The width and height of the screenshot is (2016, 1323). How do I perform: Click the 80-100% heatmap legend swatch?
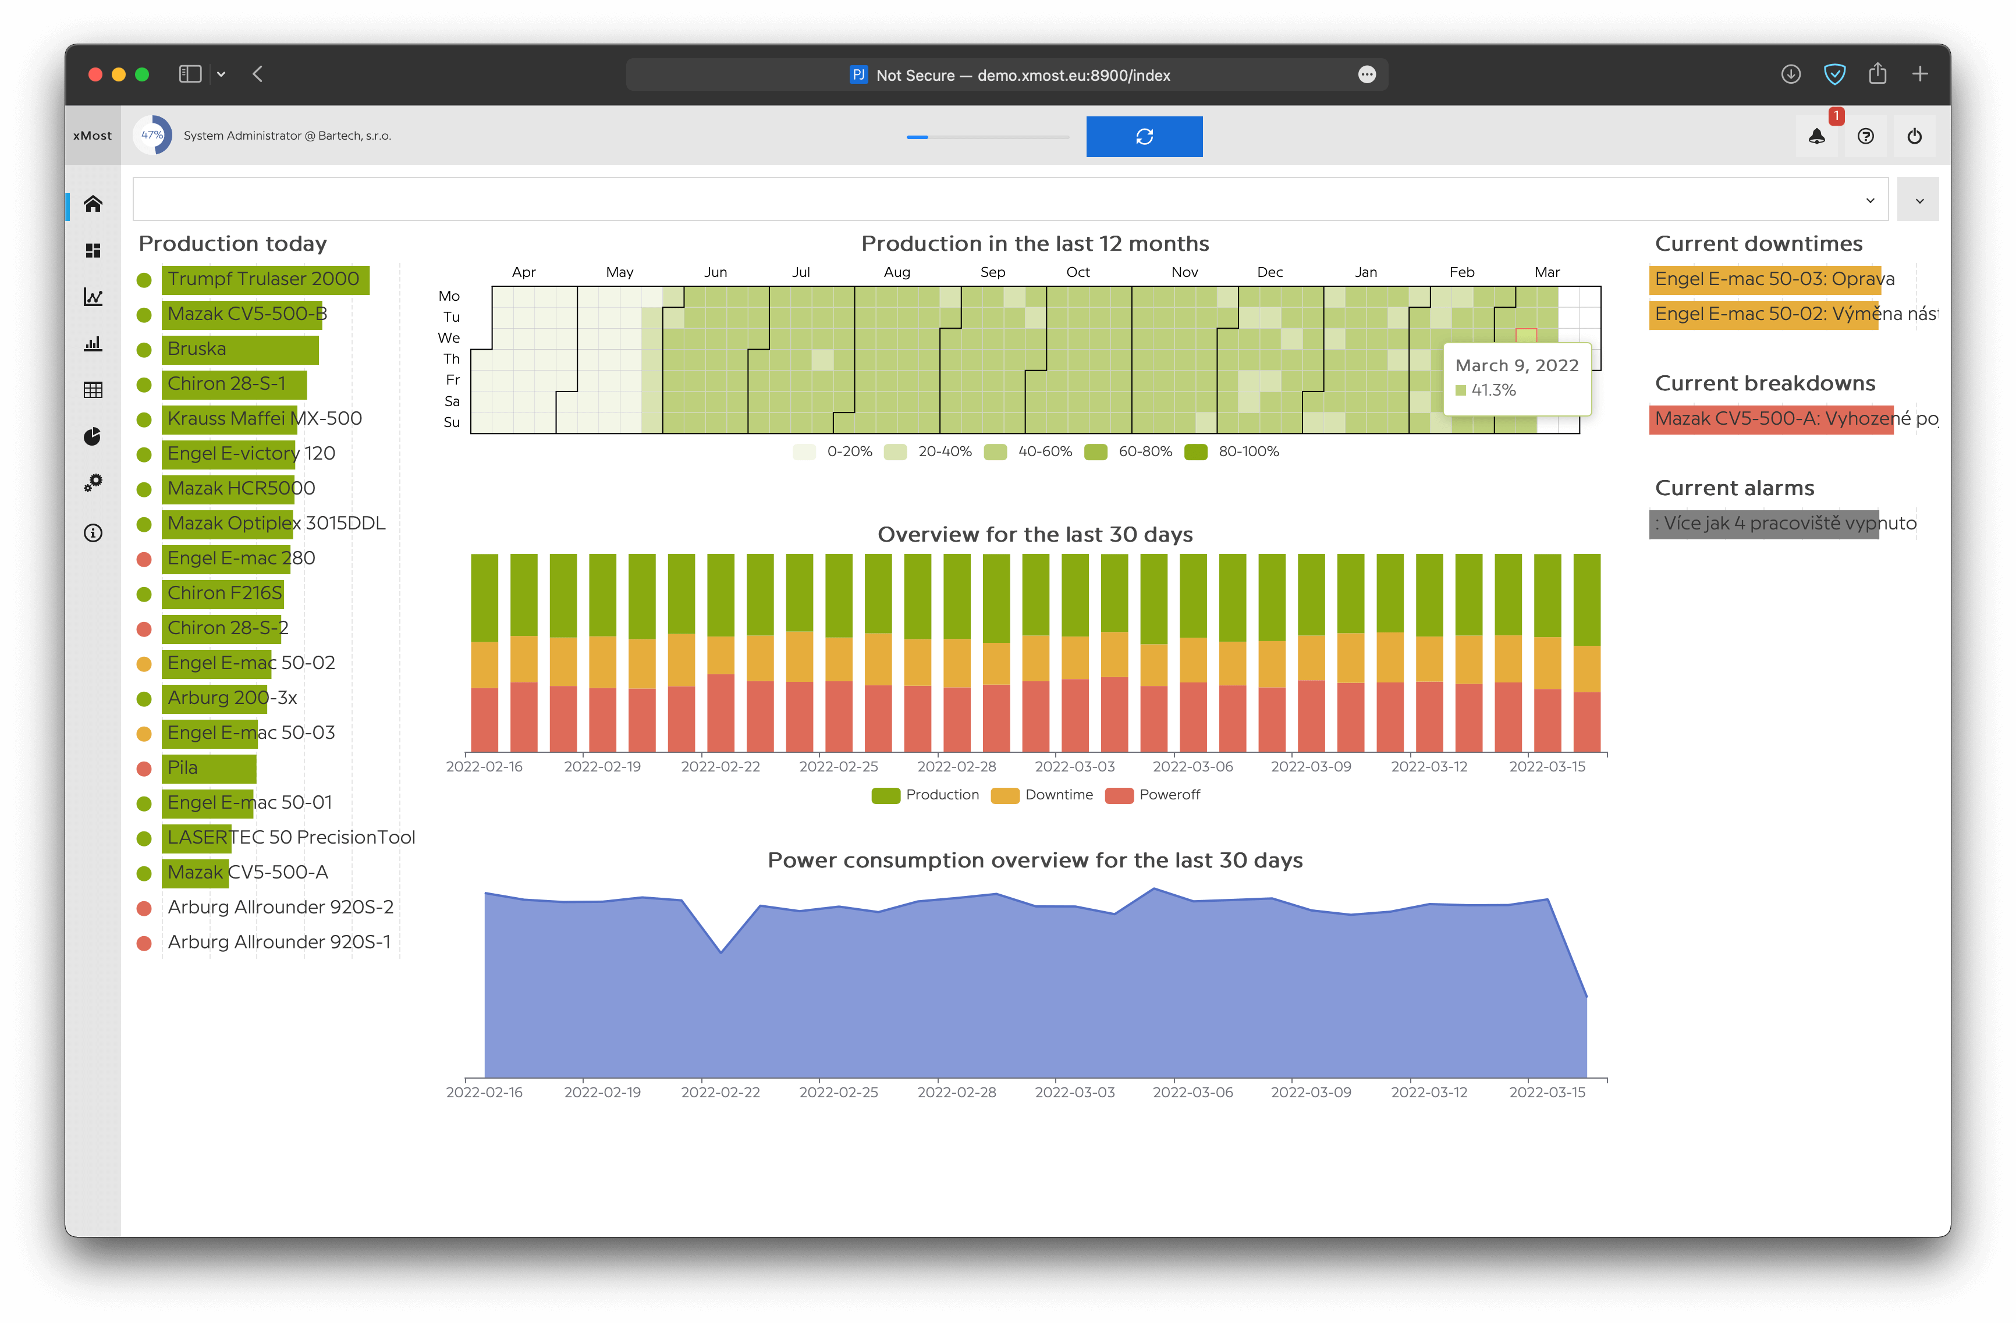(x=1195, y=452)
